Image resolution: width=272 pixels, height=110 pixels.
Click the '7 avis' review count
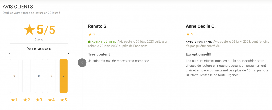[x=39, y=39]
